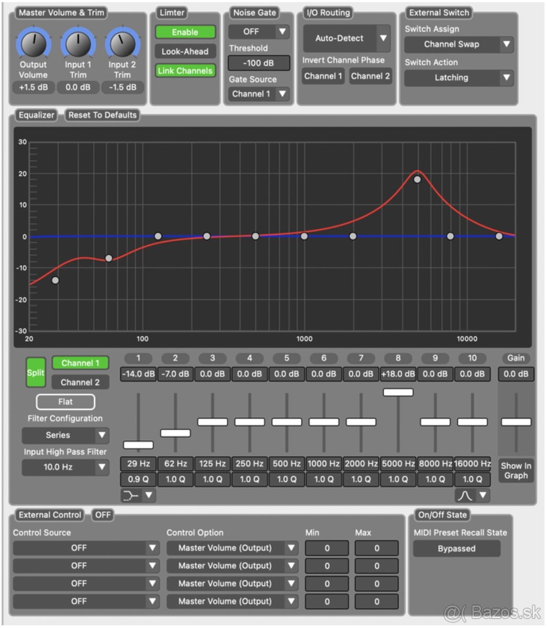Select the Equalizer tab

coord(37,115)
